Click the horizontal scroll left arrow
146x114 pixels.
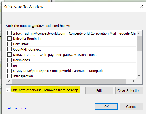pyautogui.click(x=9, y=81)
